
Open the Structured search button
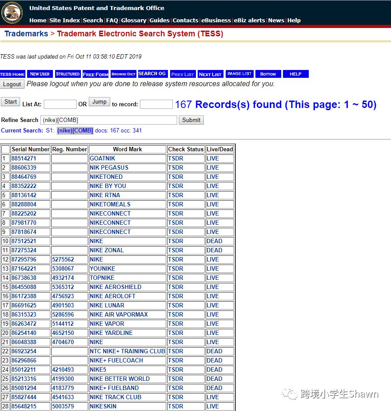pos(68,74)
